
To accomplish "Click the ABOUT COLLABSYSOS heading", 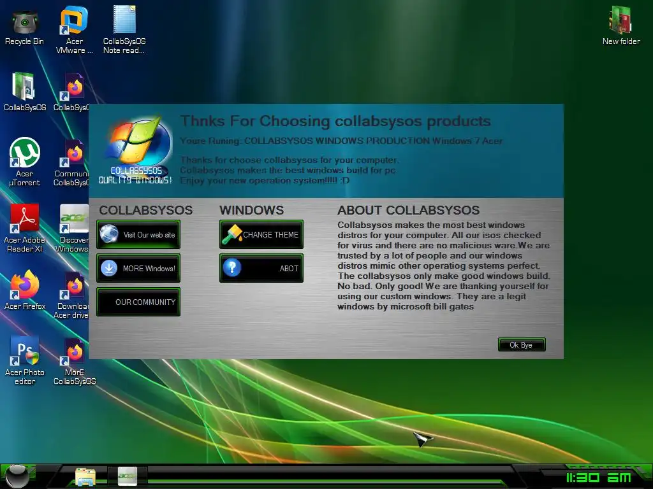I will 408,210.
